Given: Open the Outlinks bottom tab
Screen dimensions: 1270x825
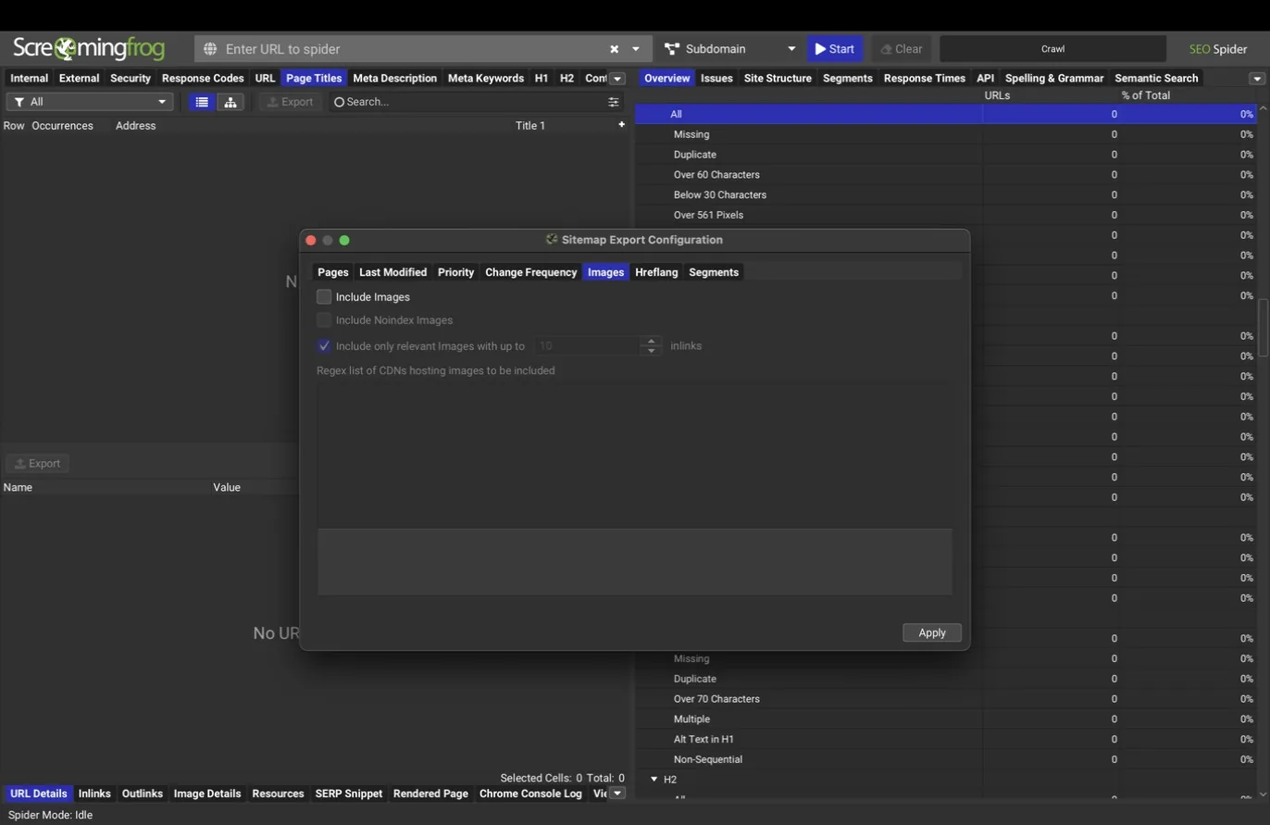Looking at the screenshot, I should [143, 794].
